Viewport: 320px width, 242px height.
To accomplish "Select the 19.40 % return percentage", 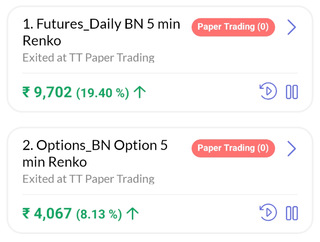I will pos(102,92).
